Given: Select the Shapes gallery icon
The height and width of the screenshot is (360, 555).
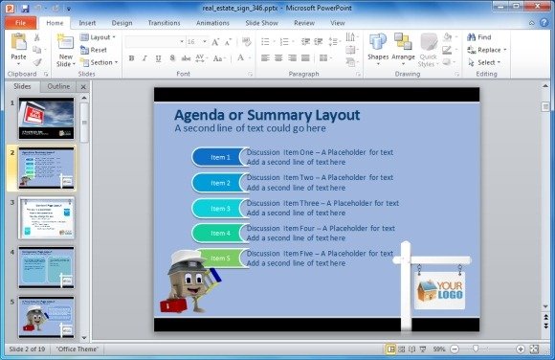Looking at the screenshot, I should tap(378, 42).
